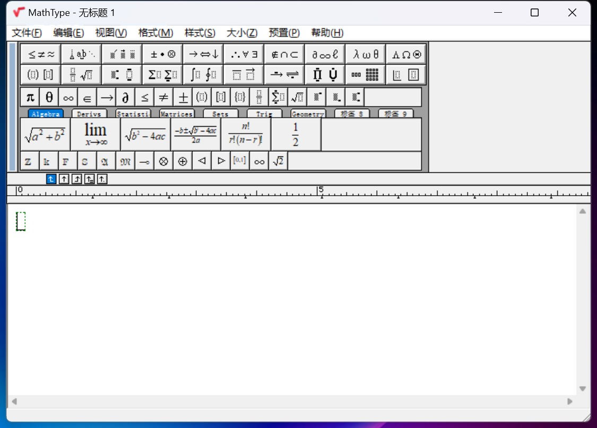Insert the pi symbol from small bar
The width and height of the screenshot is (597, 428).
tap(30, 98)
